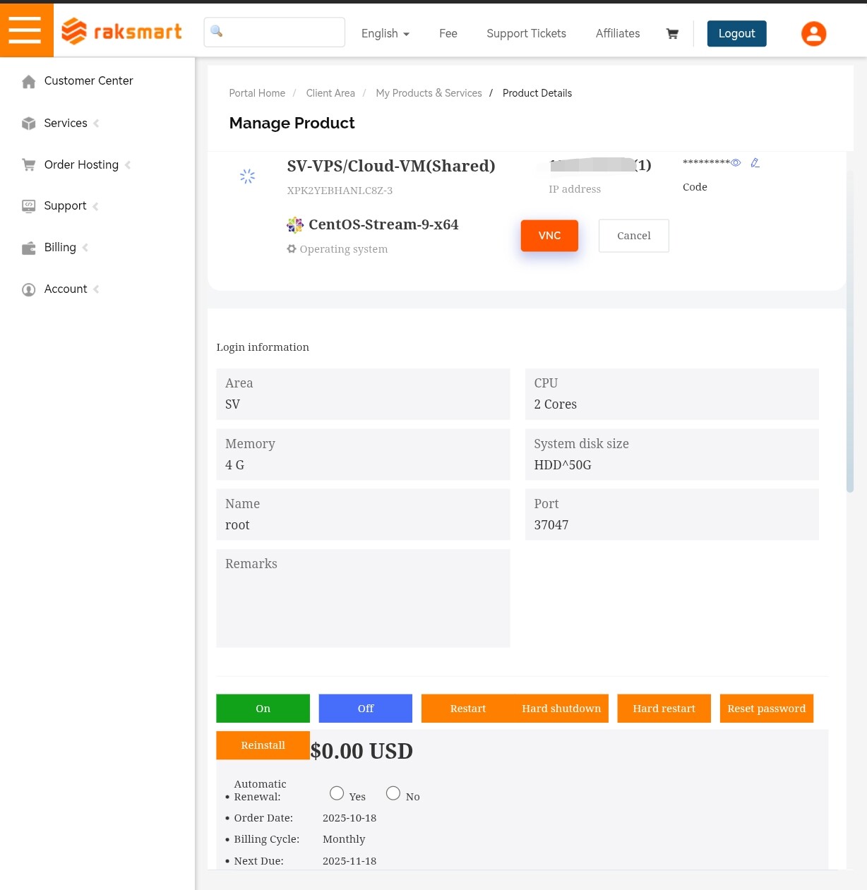Expand the Services sidebar menu
The width and height of the screenshot is (867, 890).
click(x=66, y=123)
